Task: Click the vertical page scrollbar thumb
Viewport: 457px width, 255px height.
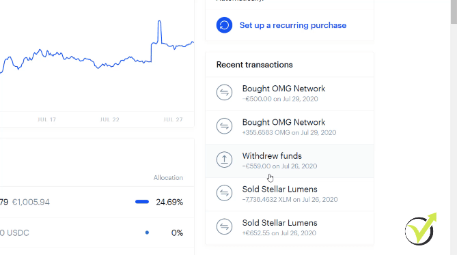Action: (454, 12)
